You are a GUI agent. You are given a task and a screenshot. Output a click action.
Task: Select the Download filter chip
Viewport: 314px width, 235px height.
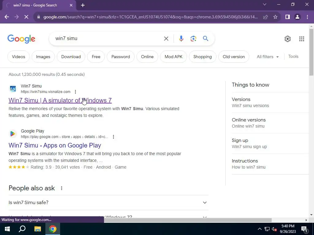[x=71, y=57]
